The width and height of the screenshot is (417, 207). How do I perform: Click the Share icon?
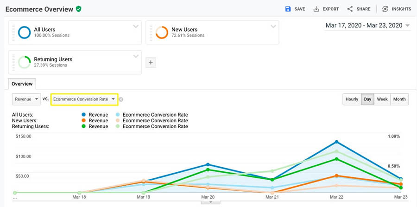point(350,9)
